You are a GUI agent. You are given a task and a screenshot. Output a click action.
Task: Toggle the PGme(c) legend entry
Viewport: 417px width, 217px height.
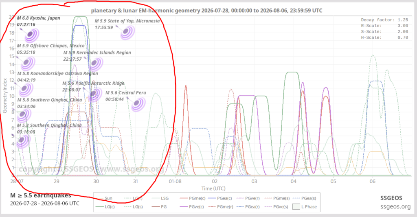point(193,198)
